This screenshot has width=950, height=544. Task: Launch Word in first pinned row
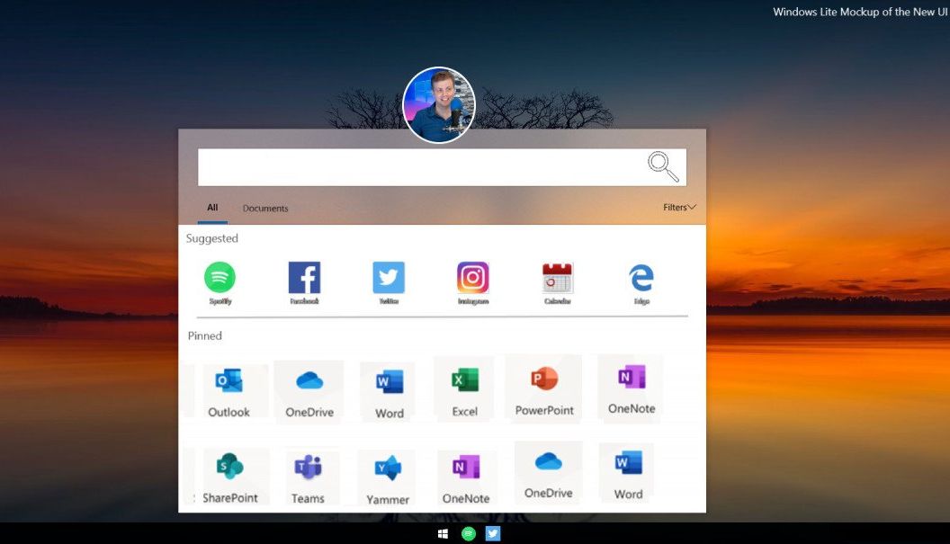point(390,393)
